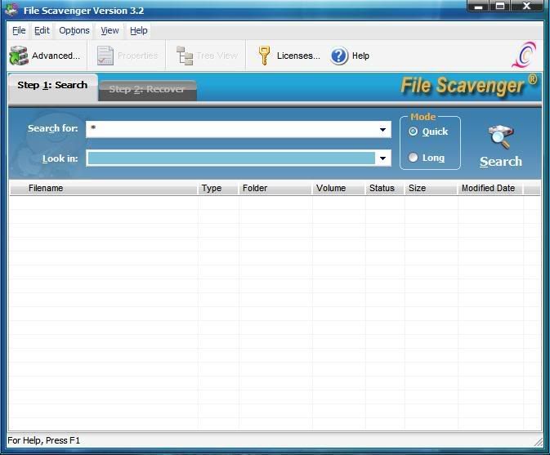Click 'For Help, Press F1' status text
The height and width of the screenshot is (455, 550).
(x=44, y=440)
